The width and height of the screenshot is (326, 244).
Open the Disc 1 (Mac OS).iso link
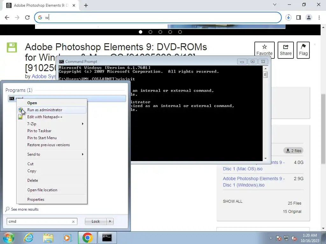(243, 169)
